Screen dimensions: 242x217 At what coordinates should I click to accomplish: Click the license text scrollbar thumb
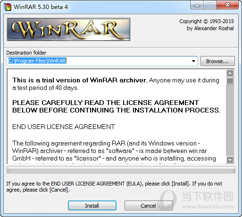click(230, 81)
